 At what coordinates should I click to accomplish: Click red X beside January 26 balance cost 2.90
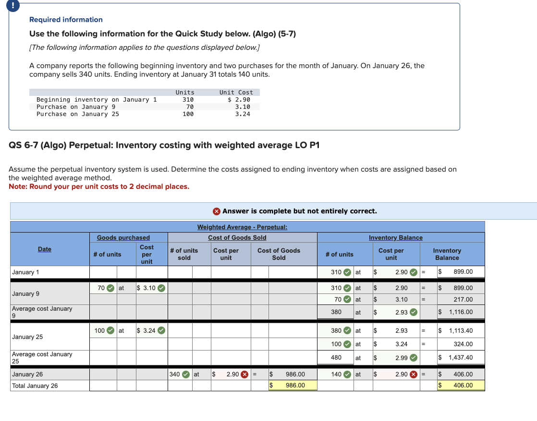(414, 374)
